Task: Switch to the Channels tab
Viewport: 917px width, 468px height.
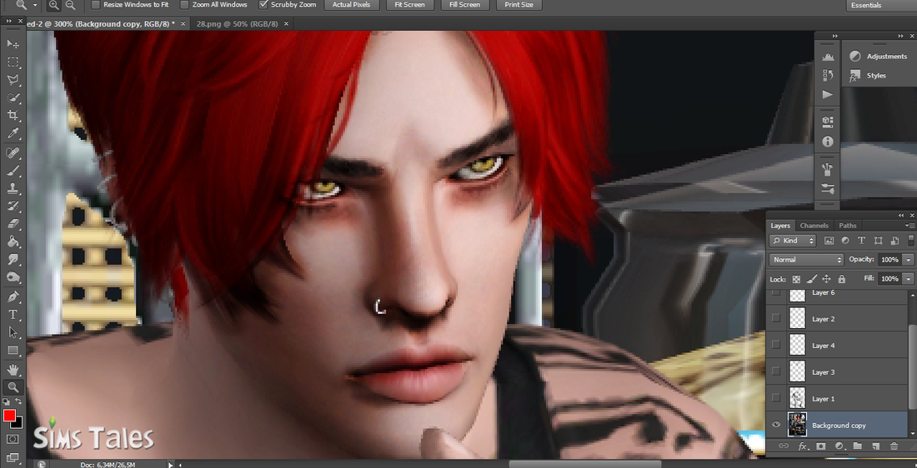Action: click(814, 226)
